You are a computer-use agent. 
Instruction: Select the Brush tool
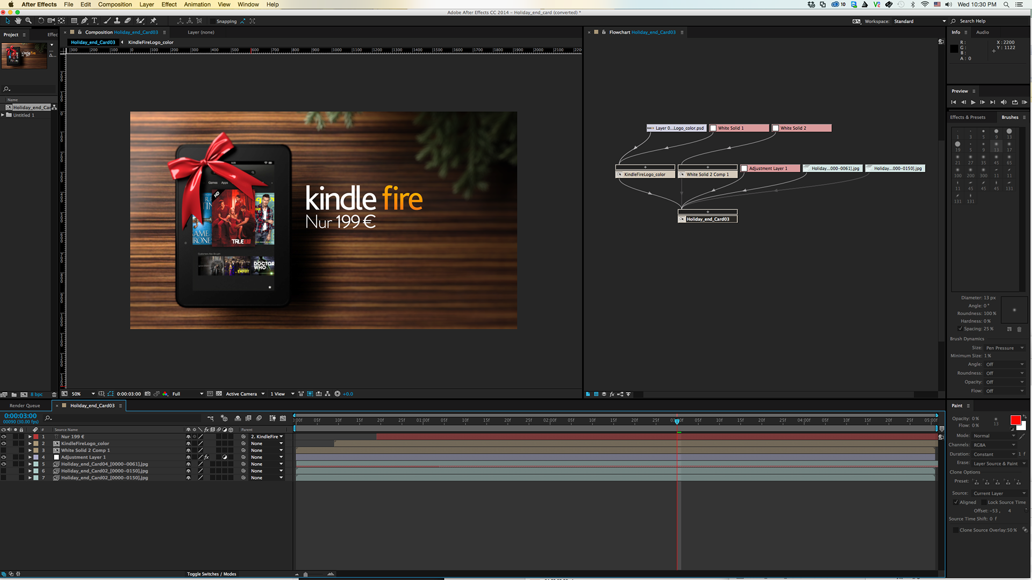107,21
